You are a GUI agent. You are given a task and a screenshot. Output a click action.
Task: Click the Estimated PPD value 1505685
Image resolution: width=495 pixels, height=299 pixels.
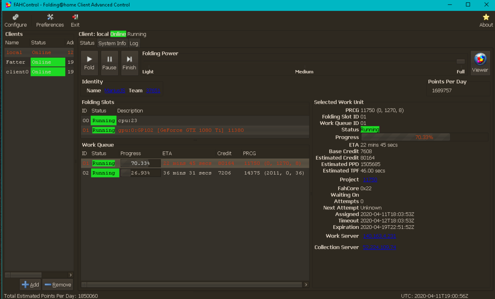[x=370, y=164]
